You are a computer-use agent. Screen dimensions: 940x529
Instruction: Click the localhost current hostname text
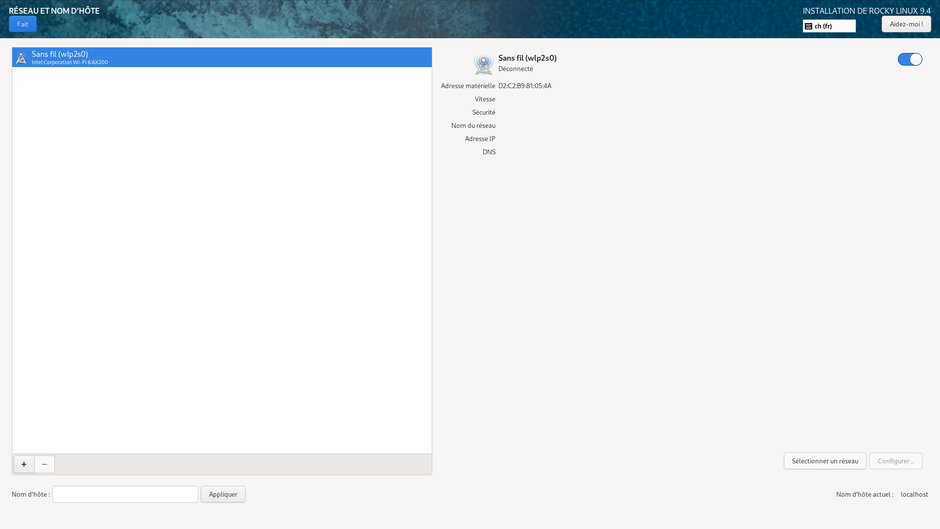(915, 494)
